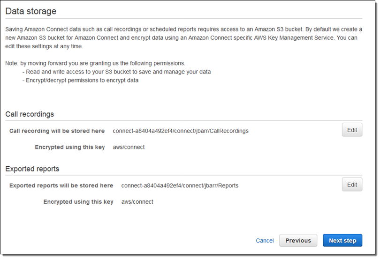Image resolution: width=380 pixels, height=259 pixels.
Task: Click aws/connect key under Exported reports
Action: [x=137, y=202]
